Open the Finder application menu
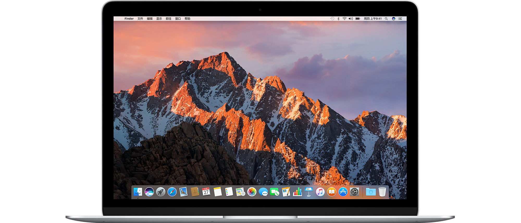The width and height of the screenshot is (521, 223). point(129,19)
